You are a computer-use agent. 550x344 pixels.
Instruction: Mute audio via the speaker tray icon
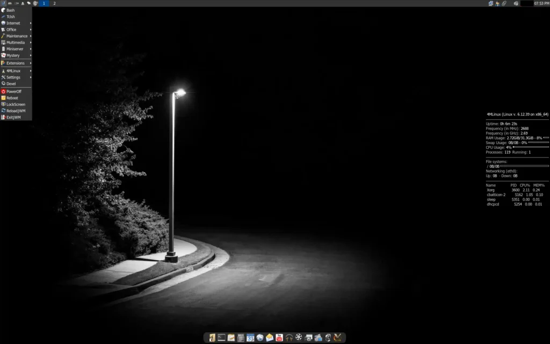[516, 3]
